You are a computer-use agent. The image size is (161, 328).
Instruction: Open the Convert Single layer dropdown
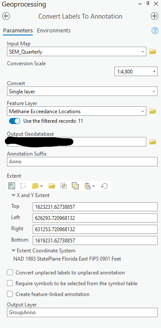[x=154, y=92]
